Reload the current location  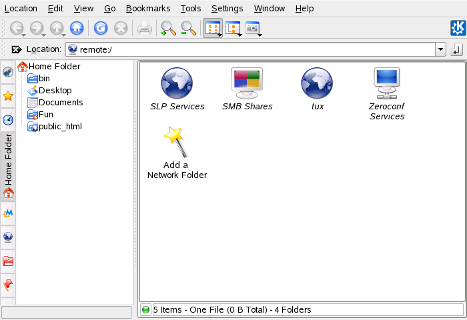point(101,29)
